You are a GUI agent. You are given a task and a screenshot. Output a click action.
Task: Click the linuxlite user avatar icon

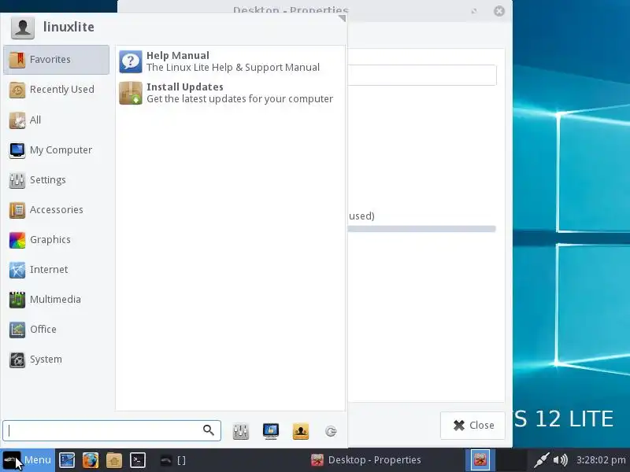[23, 28]
